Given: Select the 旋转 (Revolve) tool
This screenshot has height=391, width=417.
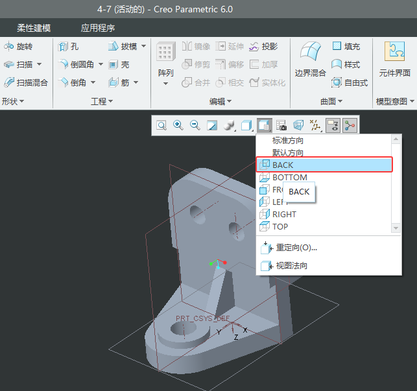Looking at the screenshot, I should click(x=18, y=47).
